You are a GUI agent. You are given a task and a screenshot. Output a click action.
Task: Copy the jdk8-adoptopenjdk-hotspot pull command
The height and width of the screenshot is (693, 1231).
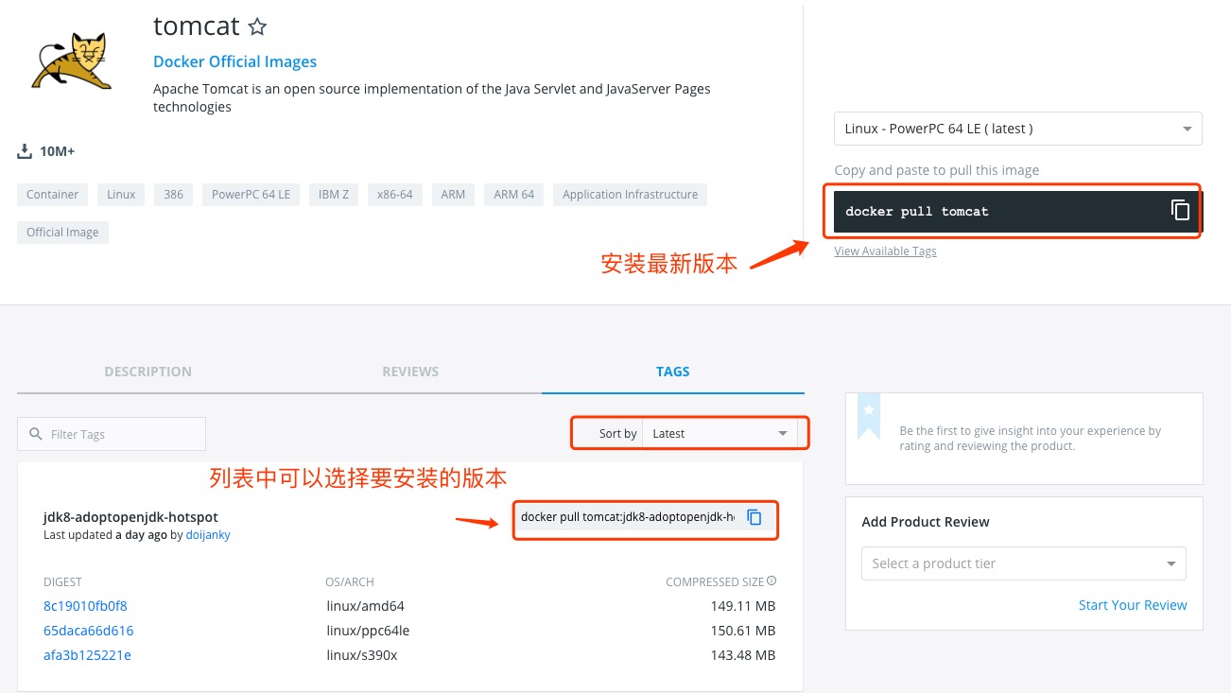[x=754, y=517]
